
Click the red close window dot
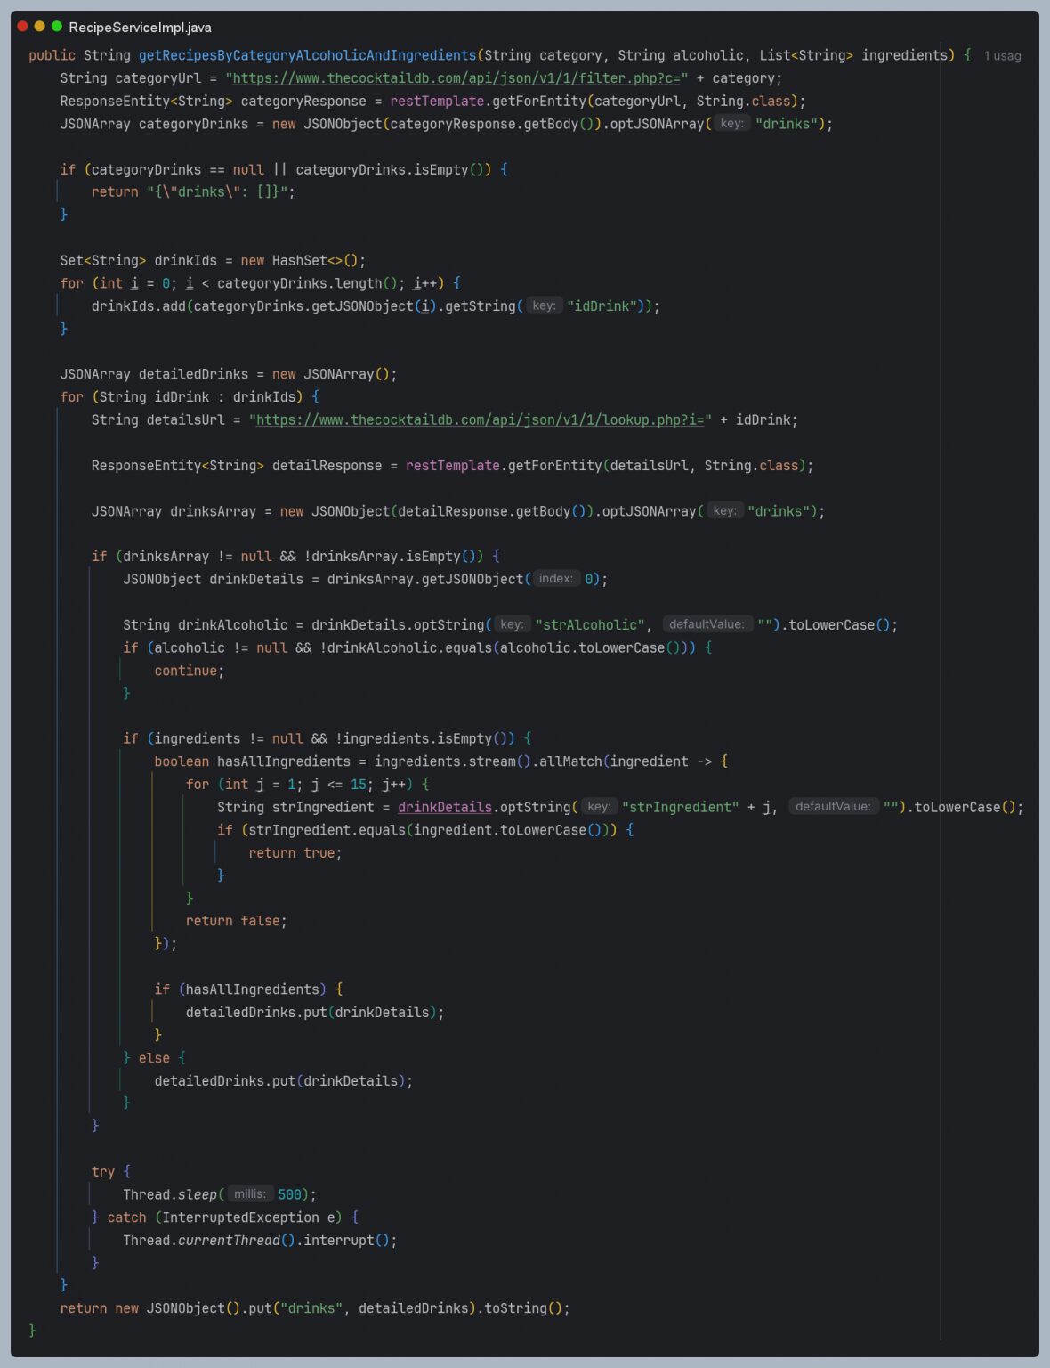(22, 27)
